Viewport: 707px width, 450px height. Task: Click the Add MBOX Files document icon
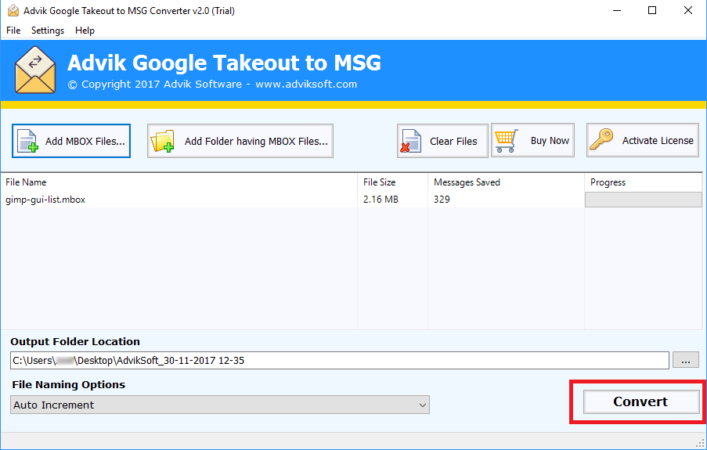[x=27, y=141]
